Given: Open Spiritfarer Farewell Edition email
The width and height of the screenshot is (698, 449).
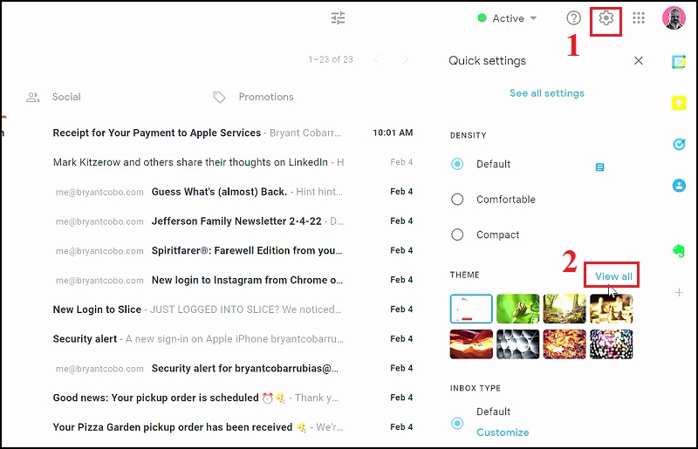Looking at the screenshot, I should pyautogui.click(x=233, y=250).
